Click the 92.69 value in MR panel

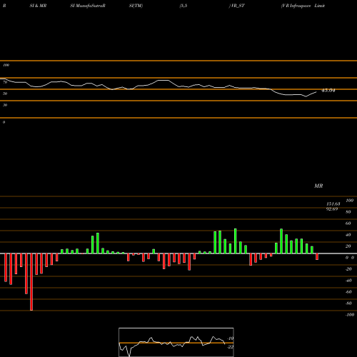click(332, 209)
